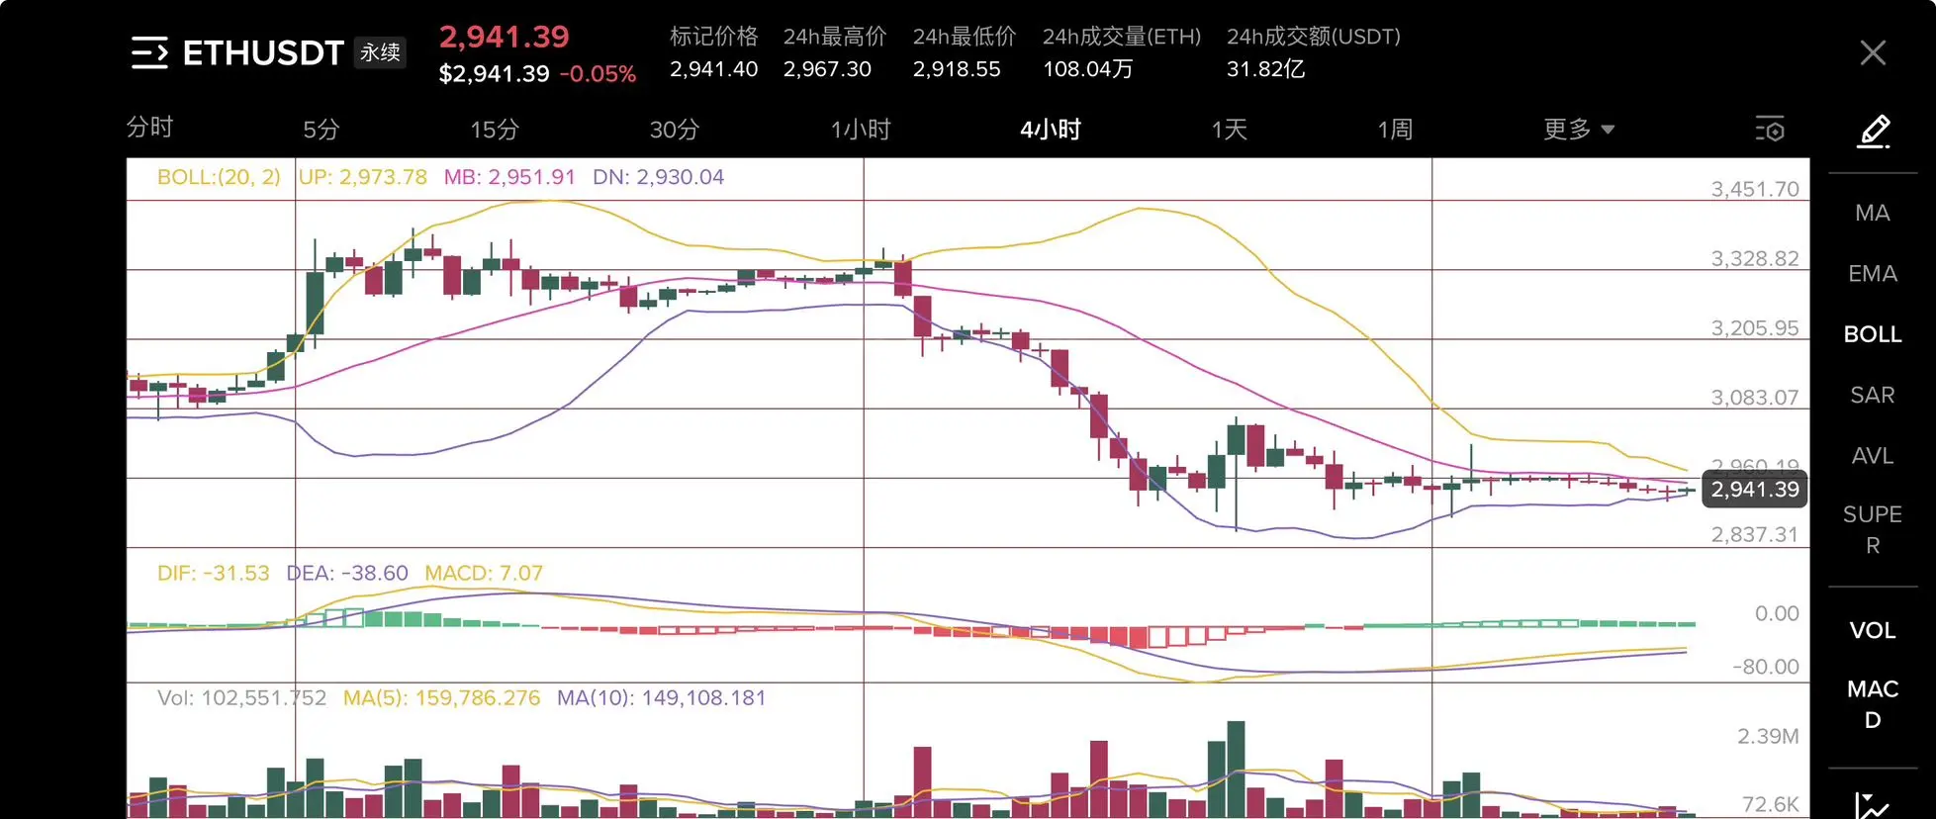The width and height of the screenshot is (1936, 819).
Task: Turn on the AVL indicator
Action: pyautogui.click(x=1873, y=455)
